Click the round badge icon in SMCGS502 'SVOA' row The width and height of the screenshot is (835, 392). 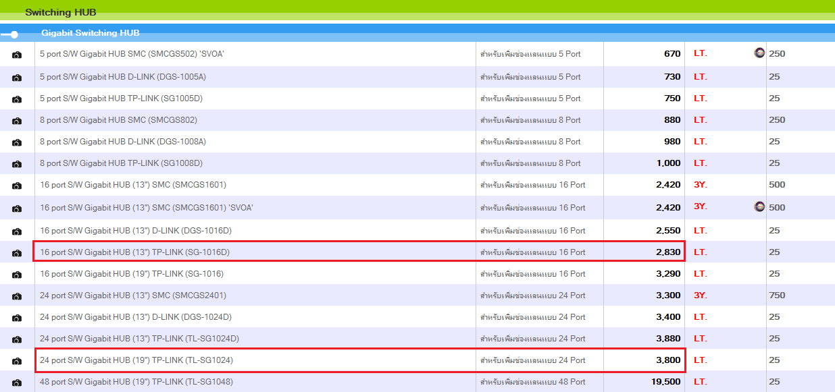[759, 53]
